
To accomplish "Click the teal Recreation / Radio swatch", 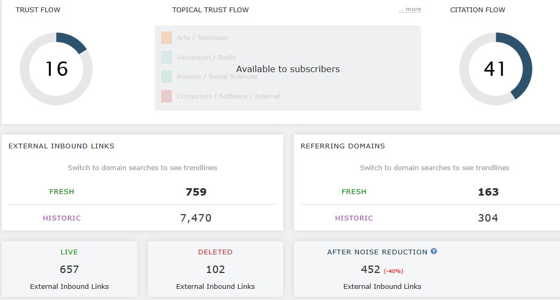I will [x=167, y=57].
